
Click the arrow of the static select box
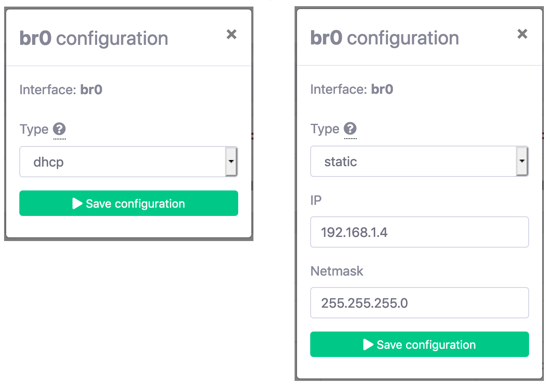coord(522,161)
